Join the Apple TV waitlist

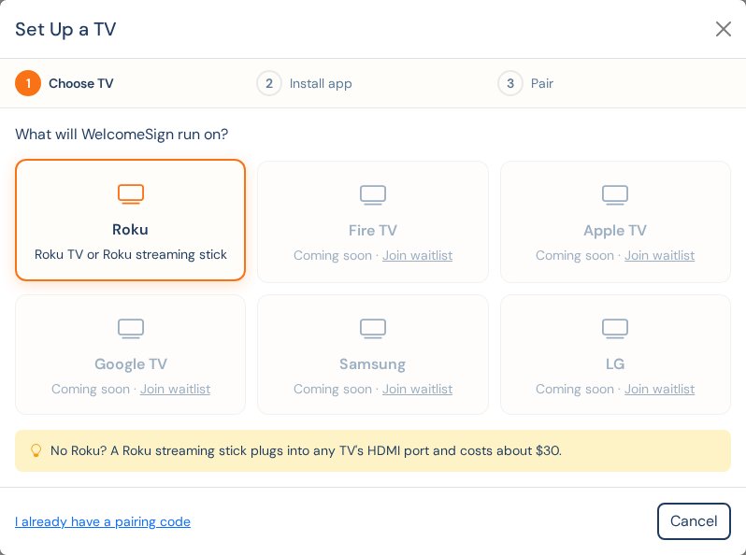coord(659,255)
